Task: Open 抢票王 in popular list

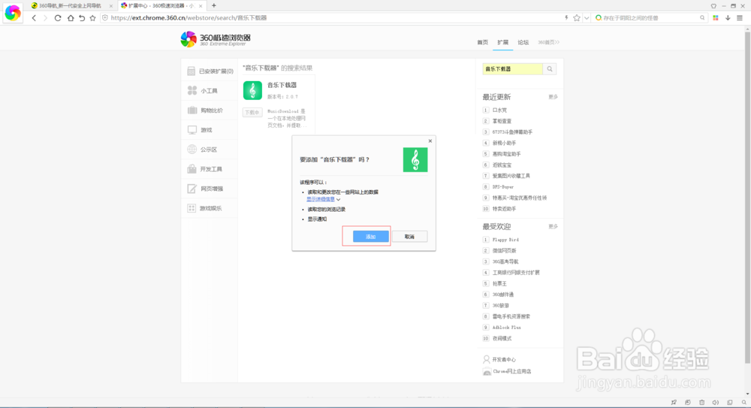Action: [x=499, y=284]
